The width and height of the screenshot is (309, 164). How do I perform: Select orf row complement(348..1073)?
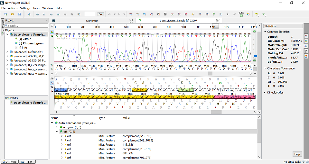click(154, 140)
